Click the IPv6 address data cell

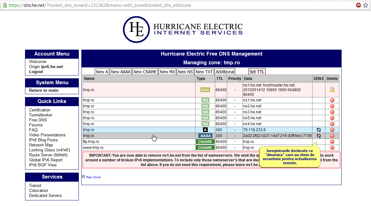277,136
